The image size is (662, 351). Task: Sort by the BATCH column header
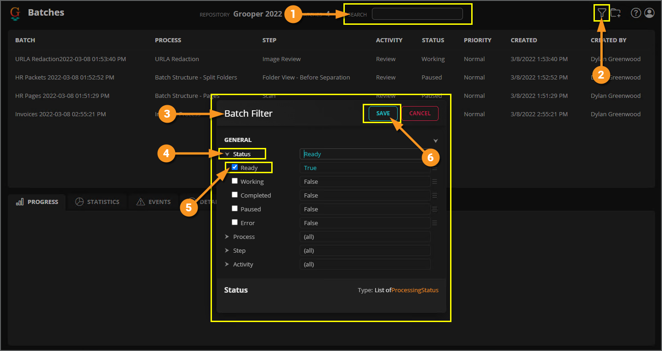[25, 40]
